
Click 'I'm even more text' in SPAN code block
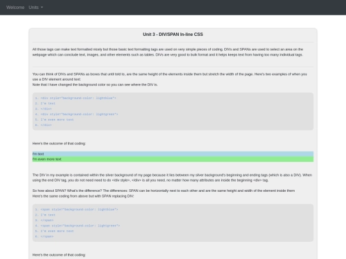pos(57,231)
